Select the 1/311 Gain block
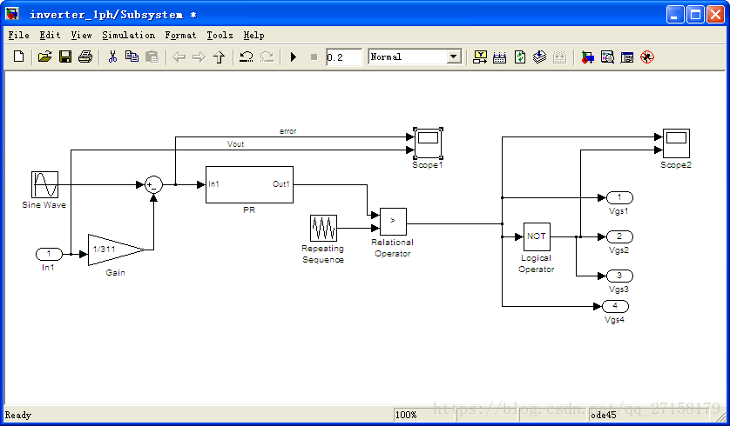The width and height of the screenshot is (730, 426). coord(116,250)
